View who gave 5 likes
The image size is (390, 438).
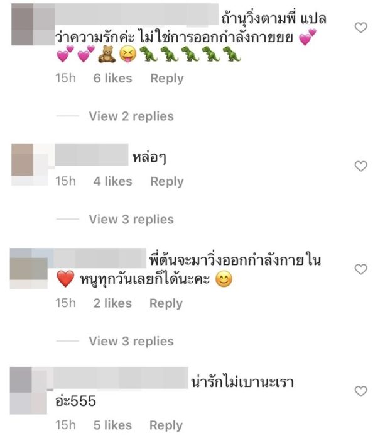(x=112, y=425)
